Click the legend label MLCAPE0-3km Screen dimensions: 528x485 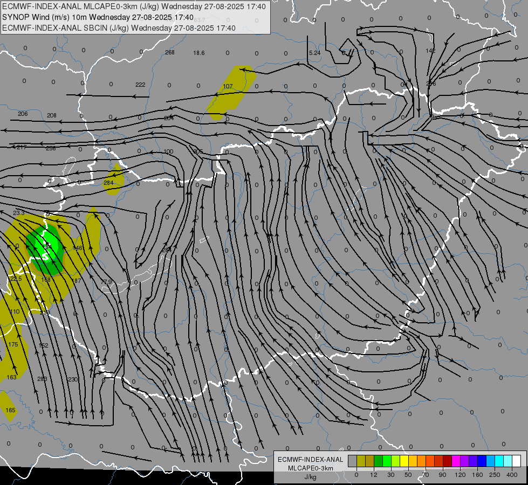click(x=310, y=468)
